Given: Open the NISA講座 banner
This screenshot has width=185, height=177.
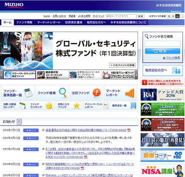Looking at the screenshot, I should tap(162, 171).
